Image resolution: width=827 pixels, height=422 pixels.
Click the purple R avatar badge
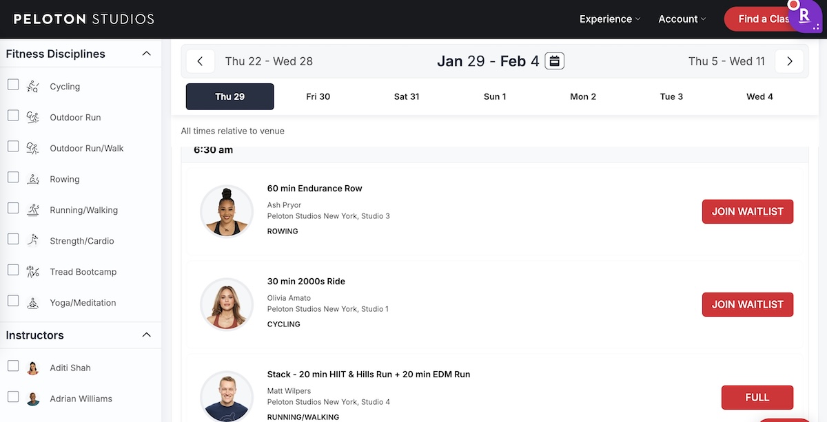(805, 16)
